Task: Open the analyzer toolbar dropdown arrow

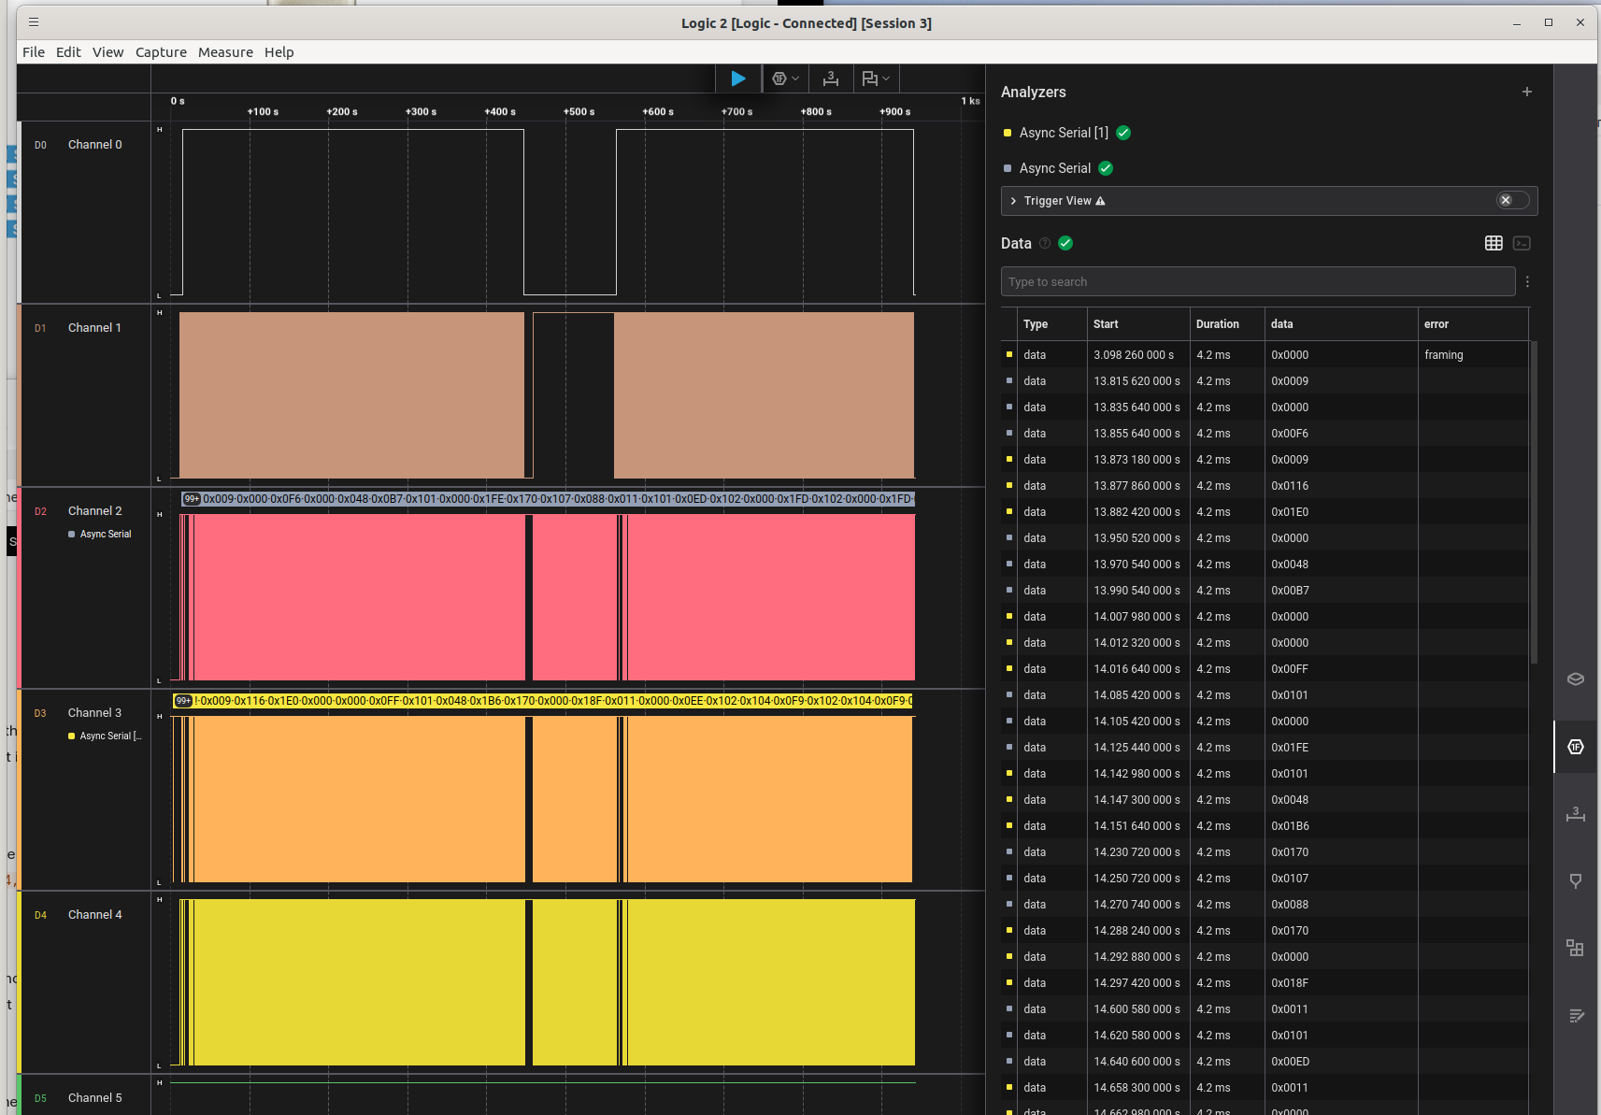Action: pos(795,79)
